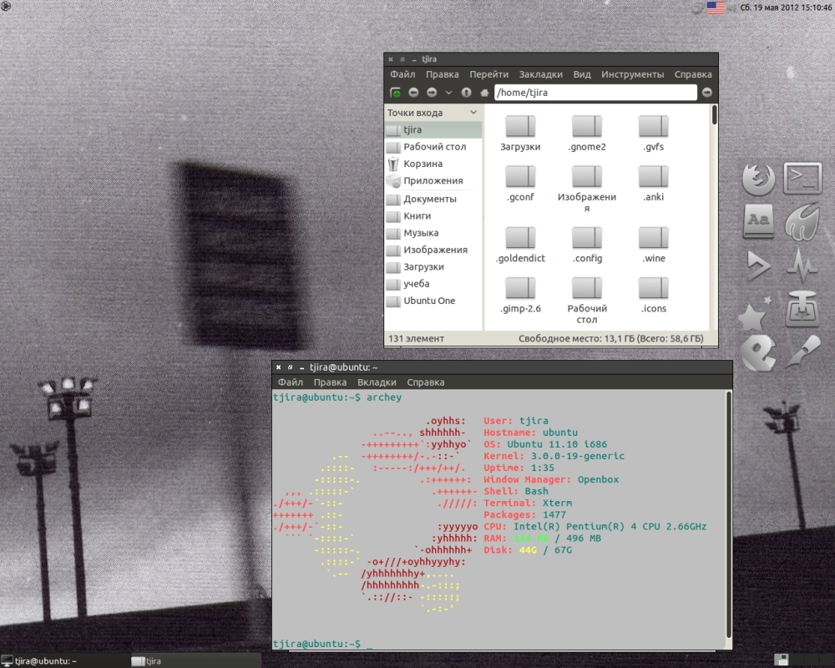This screenshot has height=668, width=835.
Task: Open Корзина in places sidebar
Action: click(x=433, y=164)
